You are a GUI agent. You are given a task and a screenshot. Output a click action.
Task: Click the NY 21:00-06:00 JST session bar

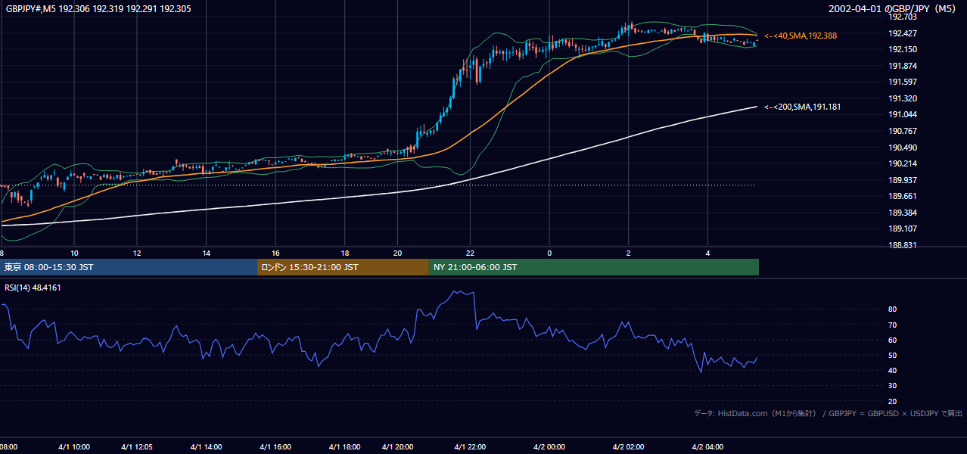[594, 267]
